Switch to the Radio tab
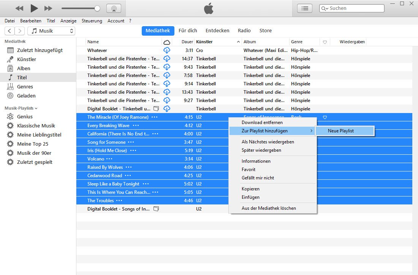Viewport: 418px width, 275px height. tap(244, 31)
